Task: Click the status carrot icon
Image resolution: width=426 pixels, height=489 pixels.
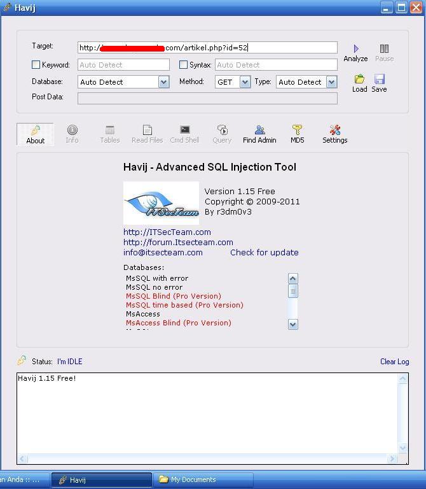Action: 22,360
